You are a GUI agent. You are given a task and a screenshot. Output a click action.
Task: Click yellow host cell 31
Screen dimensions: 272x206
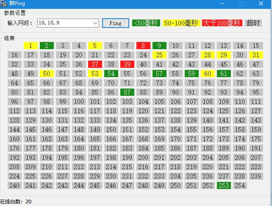tap(255, 55)
